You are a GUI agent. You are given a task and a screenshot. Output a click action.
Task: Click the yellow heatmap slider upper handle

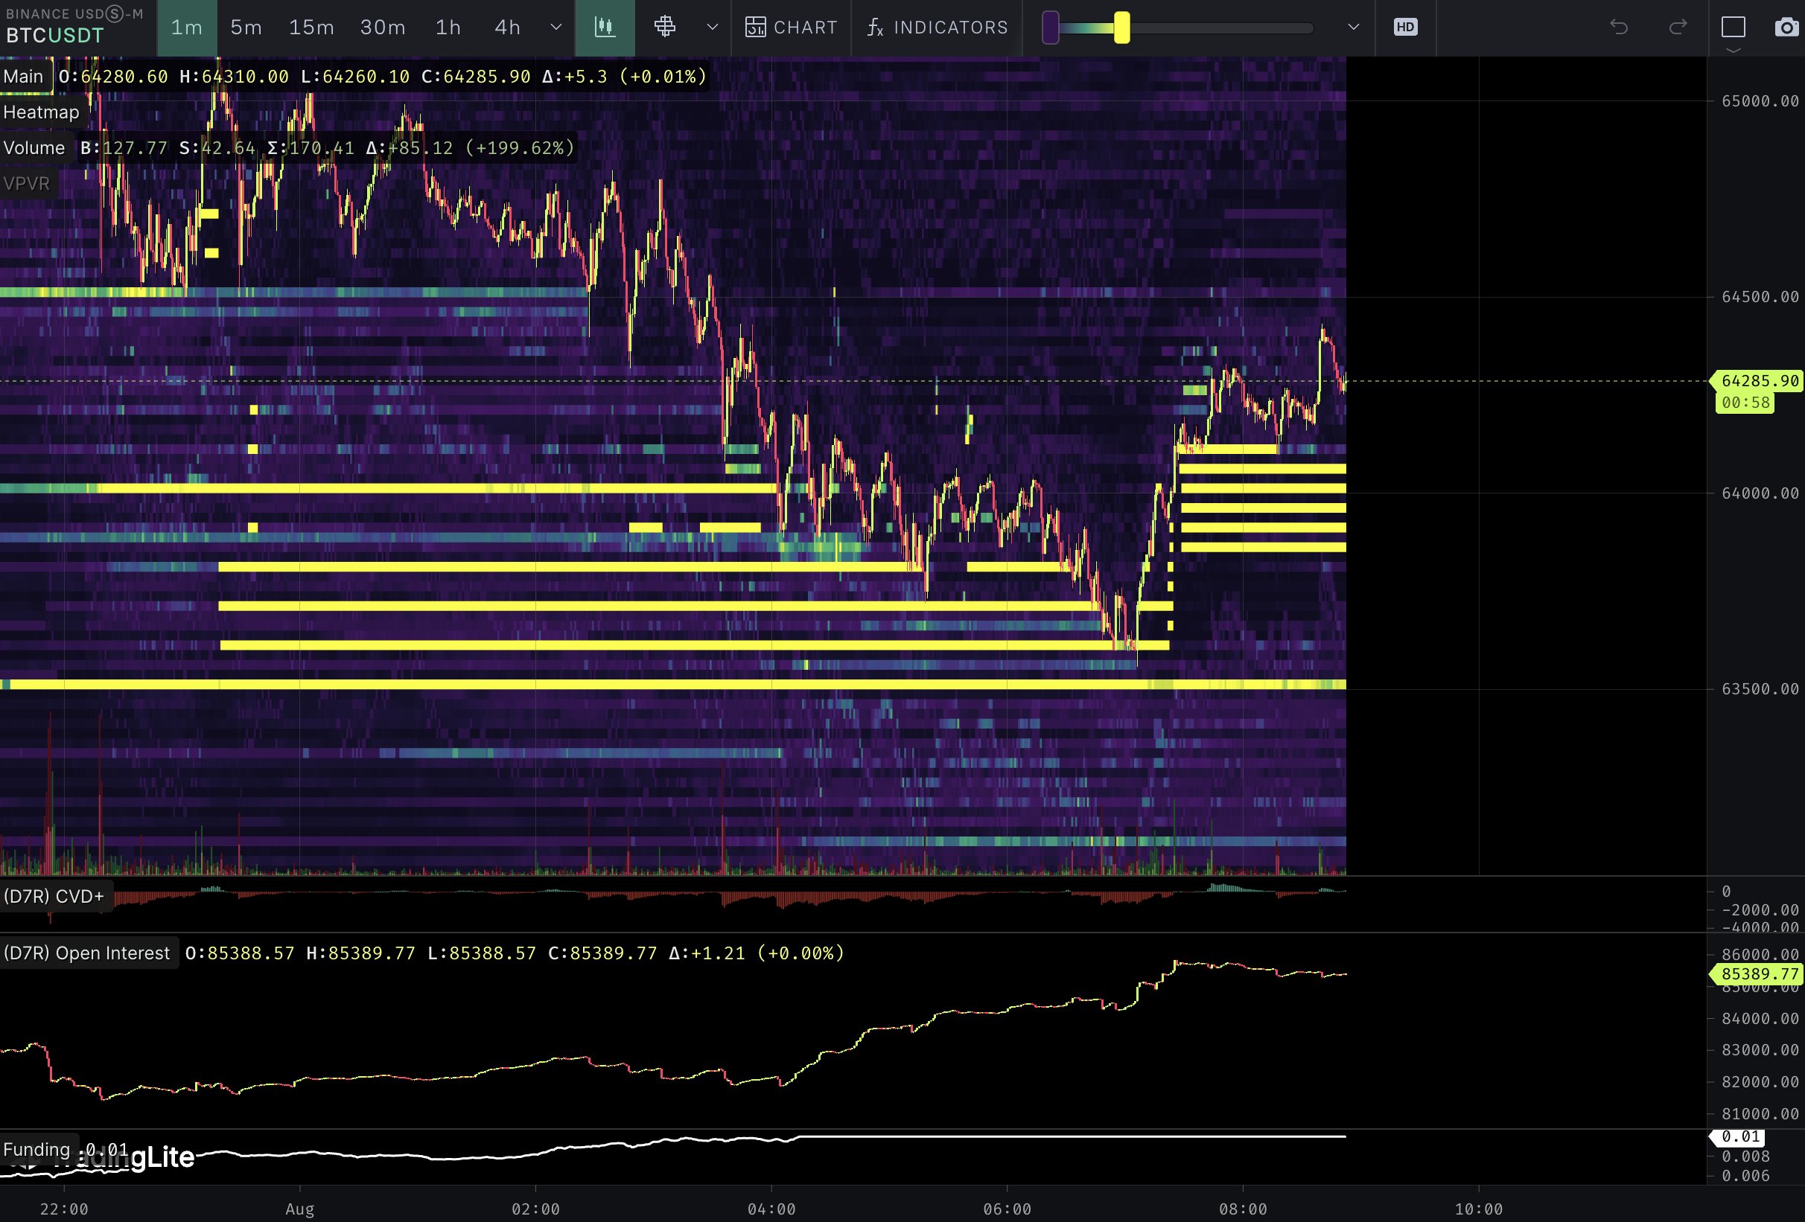tap(1121, 28)
